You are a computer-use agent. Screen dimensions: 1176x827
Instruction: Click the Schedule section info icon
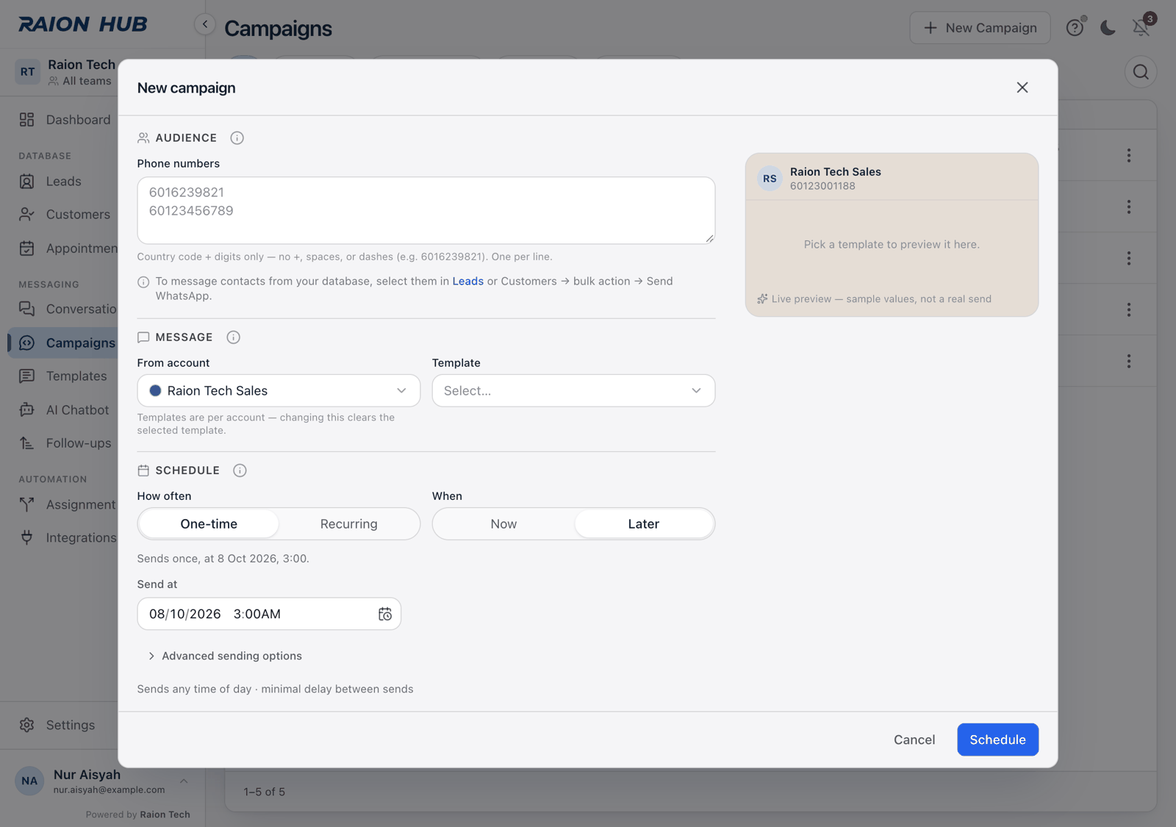coord(240,470)
